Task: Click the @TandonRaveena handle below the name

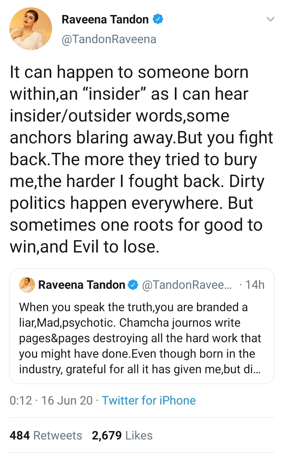Action: coord(109,39)
